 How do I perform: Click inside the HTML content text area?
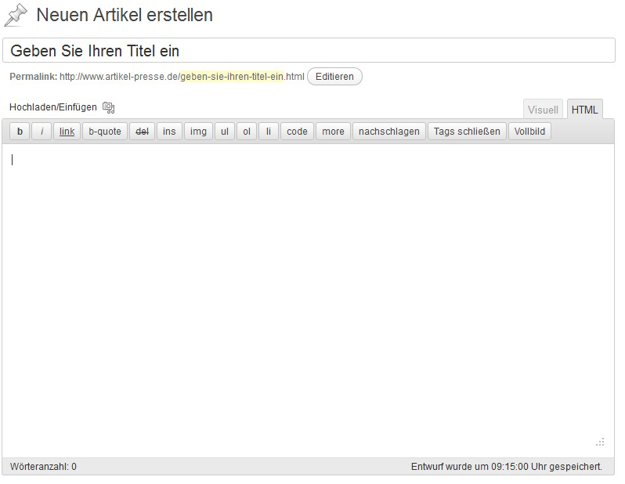(308, 301)
